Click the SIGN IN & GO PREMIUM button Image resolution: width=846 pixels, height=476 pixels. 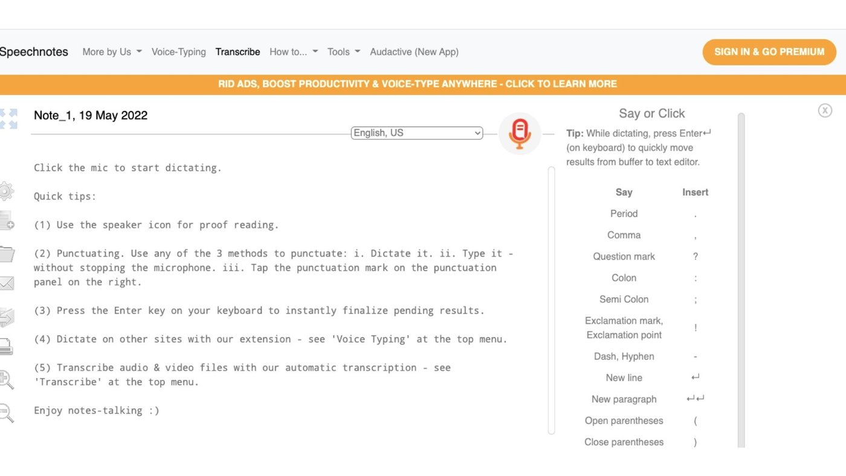coord(769,52)
